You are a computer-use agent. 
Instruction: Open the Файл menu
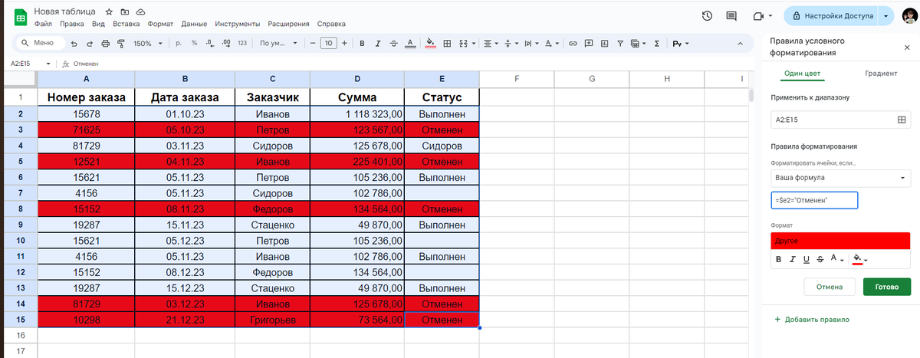click(43, 24)
